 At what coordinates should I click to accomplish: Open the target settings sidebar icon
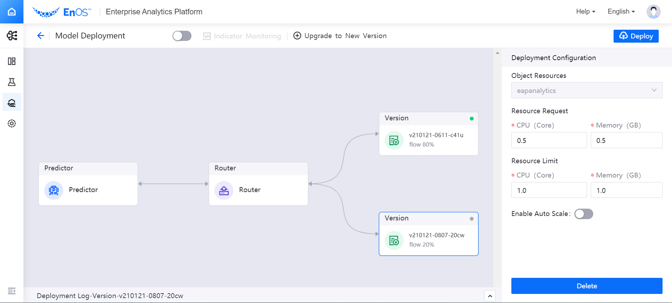(x=12, y=123)
